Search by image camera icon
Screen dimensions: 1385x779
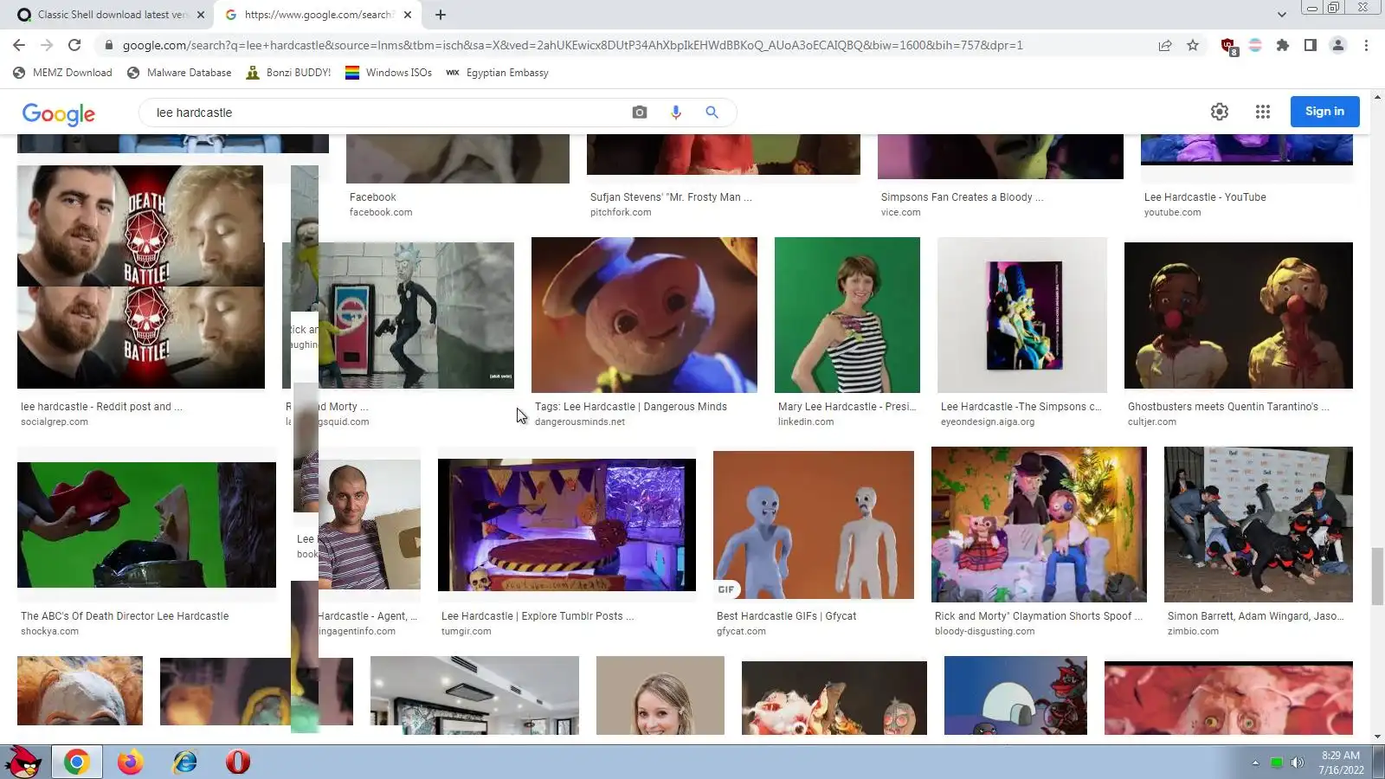tap(640, 113)
